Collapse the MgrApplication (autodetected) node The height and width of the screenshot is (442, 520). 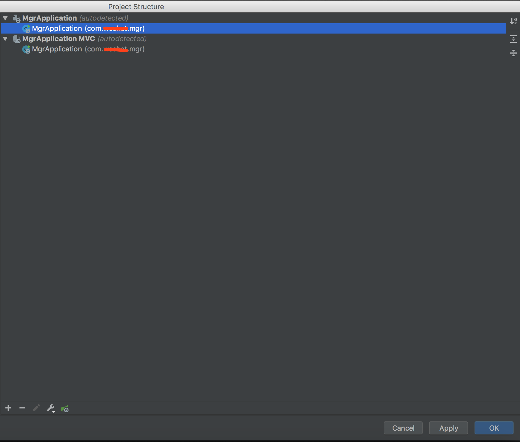(5, 18)
